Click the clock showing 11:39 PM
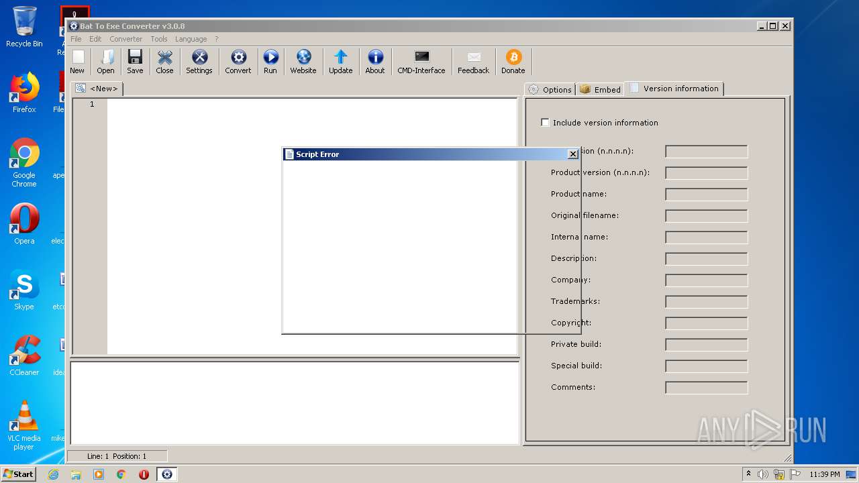Screen dimensions: 859x483 click(x=824, y=474)
